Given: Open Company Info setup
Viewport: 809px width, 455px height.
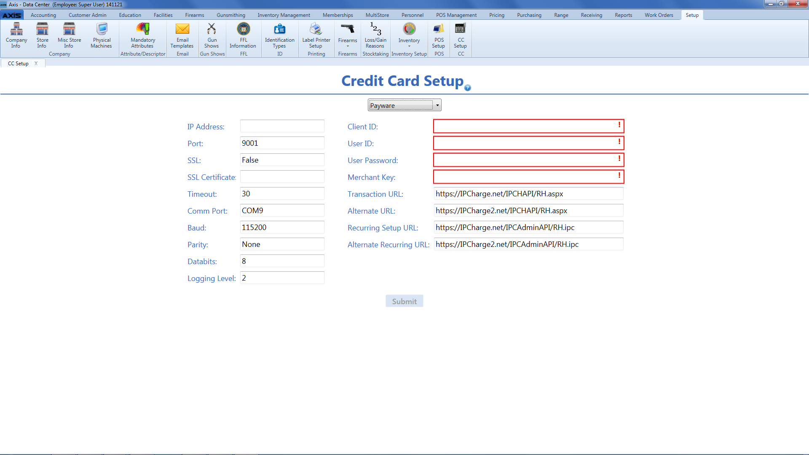Looking at the screenshot, I should coord(16,35).
